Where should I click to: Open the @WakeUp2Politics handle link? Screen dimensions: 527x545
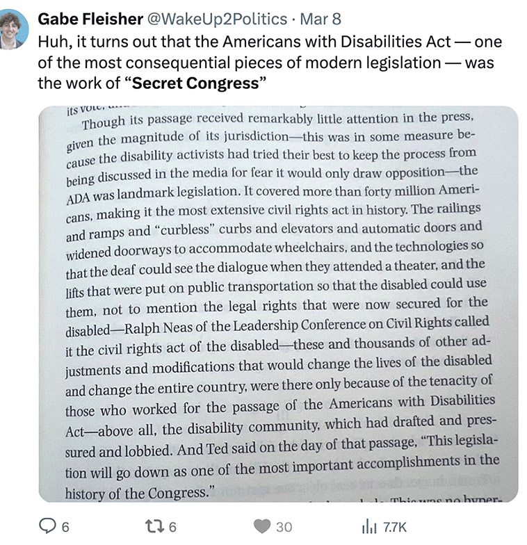217,19
